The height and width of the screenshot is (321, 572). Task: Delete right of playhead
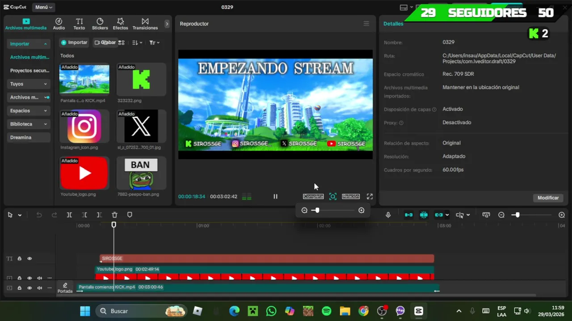(99, 215)
